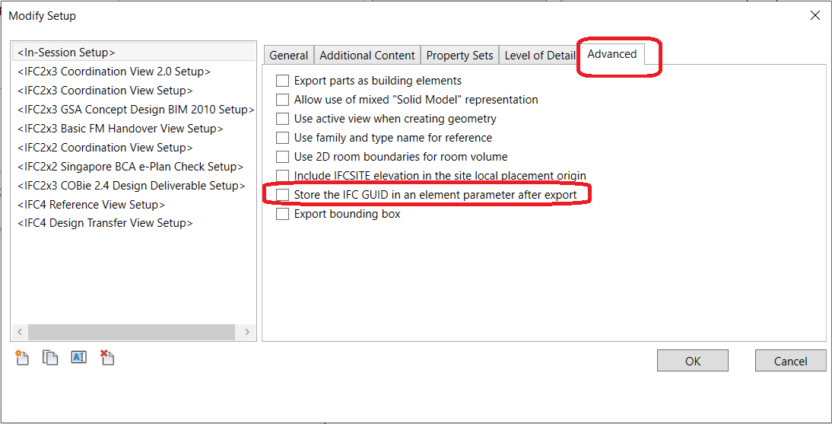Click the delete setup icon
The width and height of the screenshot is (832, 424).
107,358
